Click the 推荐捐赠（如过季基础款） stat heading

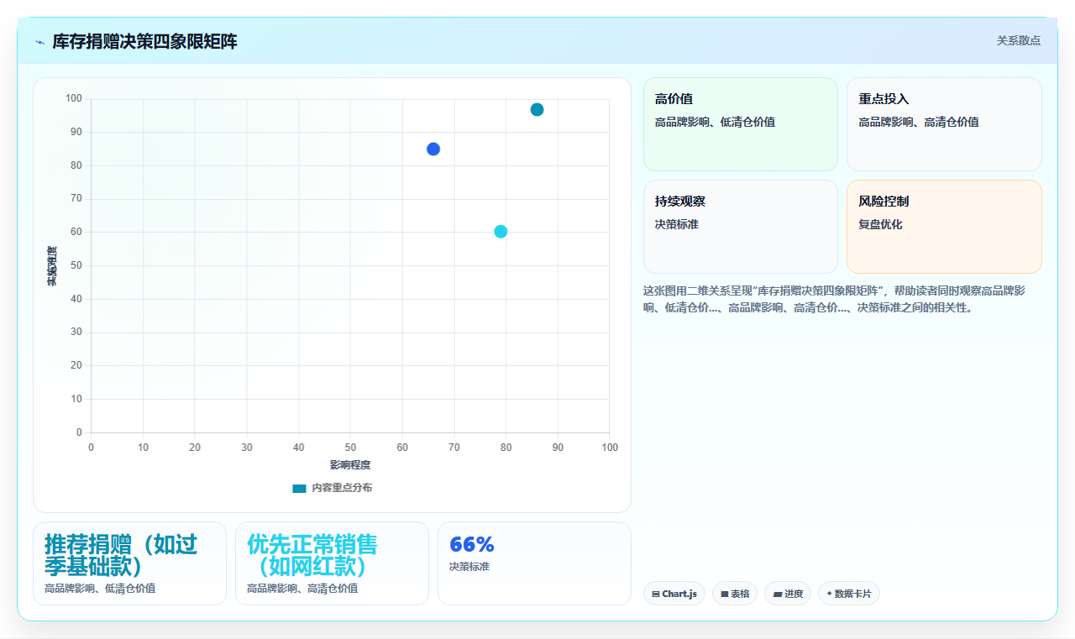point(121,555)
